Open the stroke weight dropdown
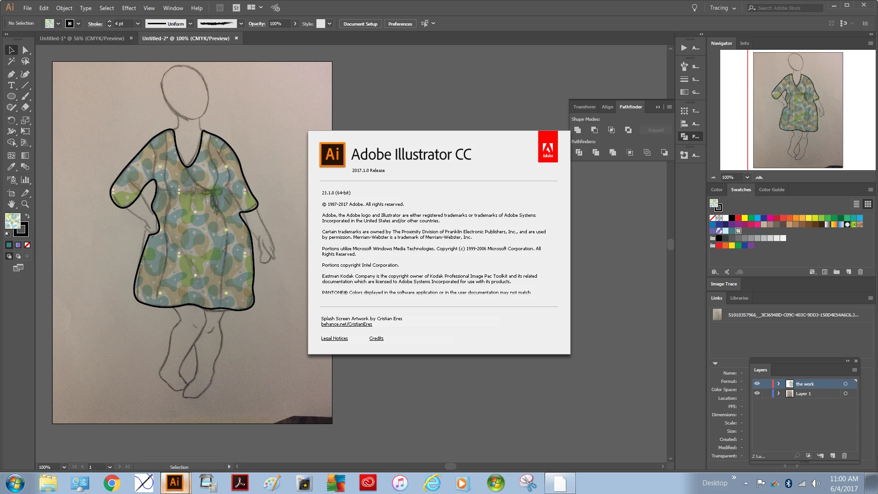Image resolution: width=878 pixels, height=494 pixels. tap(138, 24)
